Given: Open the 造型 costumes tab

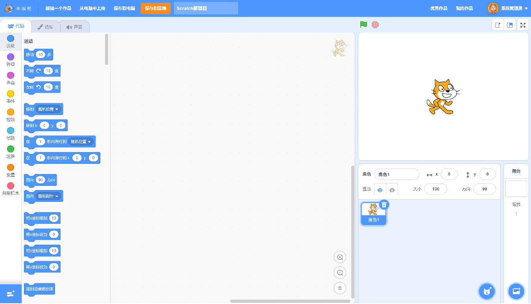Looking at the screenshot, I should [45, 27].
